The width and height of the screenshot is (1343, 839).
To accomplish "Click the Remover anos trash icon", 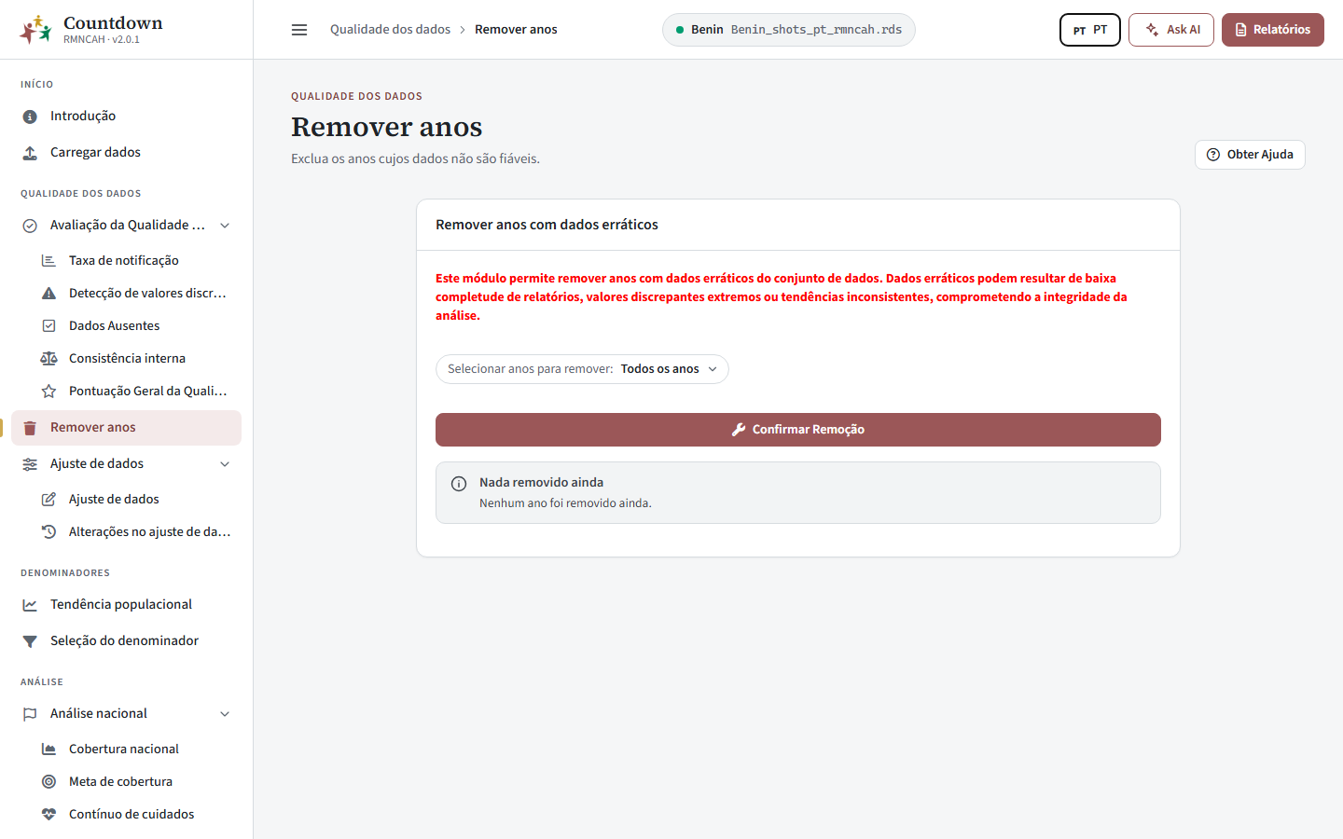I will (x=30, y=428).
